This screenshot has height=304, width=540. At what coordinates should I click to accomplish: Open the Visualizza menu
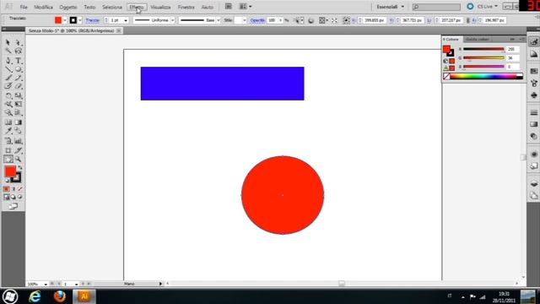pyautogui.click(x=160, y=7)
